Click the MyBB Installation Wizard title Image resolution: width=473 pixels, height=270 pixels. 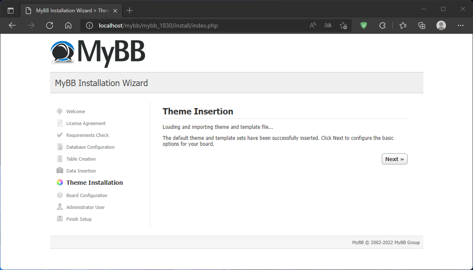point(101,83)
